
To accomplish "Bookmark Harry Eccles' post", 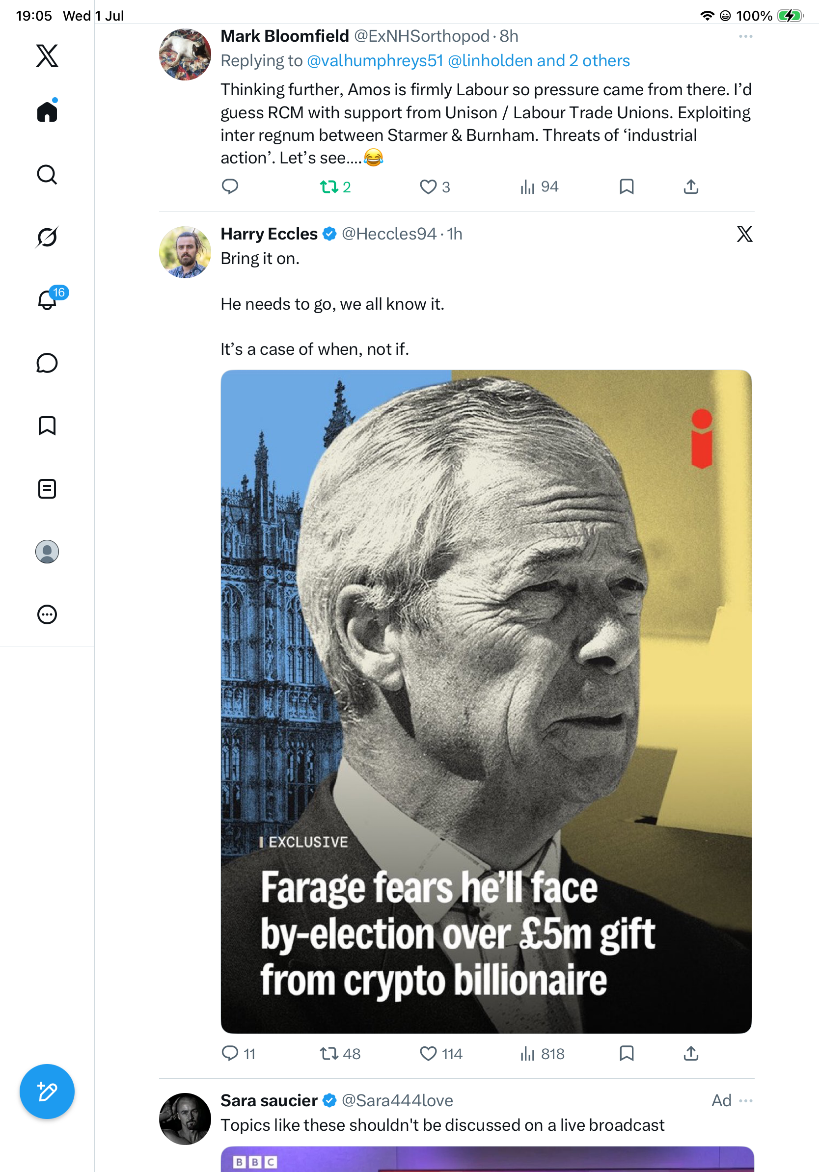I will [627, 1054].
